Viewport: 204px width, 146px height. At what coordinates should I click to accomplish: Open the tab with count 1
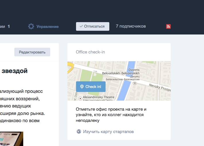click(5, 26)
